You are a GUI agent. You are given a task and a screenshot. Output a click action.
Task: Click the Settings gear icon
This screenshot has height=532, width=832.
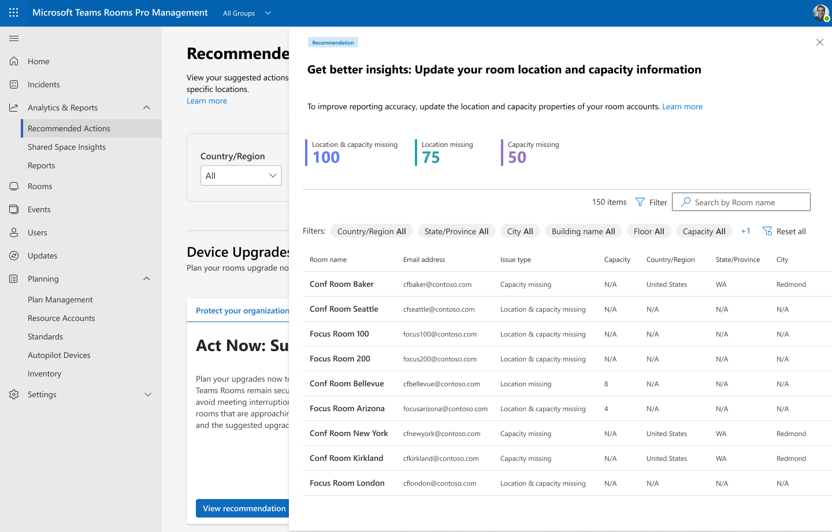(x=14, y=394)
